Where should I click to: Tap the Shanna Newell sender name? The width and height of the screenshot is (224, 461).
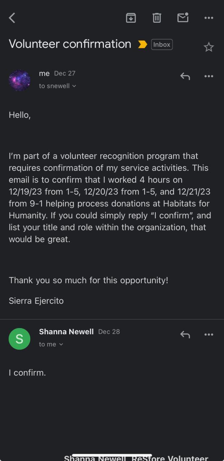click(x=66, y=332)
